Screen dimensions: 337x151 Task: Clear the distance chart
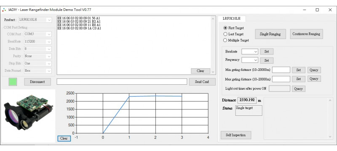[64, 138]
